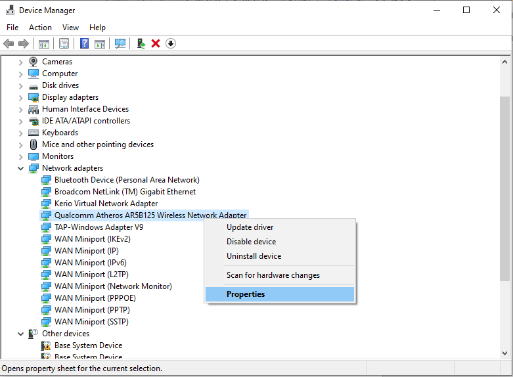
Task: Click the Mice and other pointing devices icon
Action: [33, 144]
